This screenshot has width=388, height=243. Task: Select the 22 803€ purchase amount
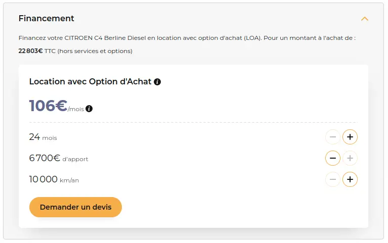[31, 51]
